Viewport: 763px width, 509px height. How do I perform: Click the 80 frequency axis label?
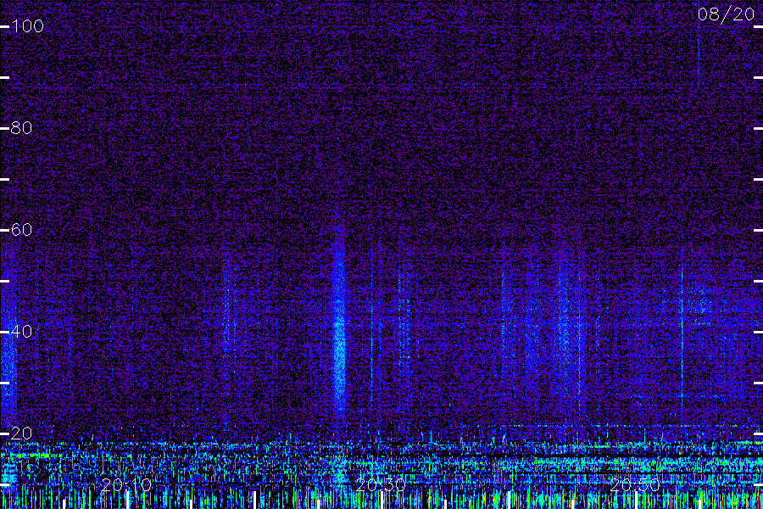[21, 127]
